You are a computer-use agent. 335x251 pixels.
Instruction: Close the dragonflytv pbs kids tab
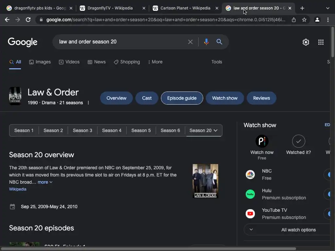click(x=71, y=8)
